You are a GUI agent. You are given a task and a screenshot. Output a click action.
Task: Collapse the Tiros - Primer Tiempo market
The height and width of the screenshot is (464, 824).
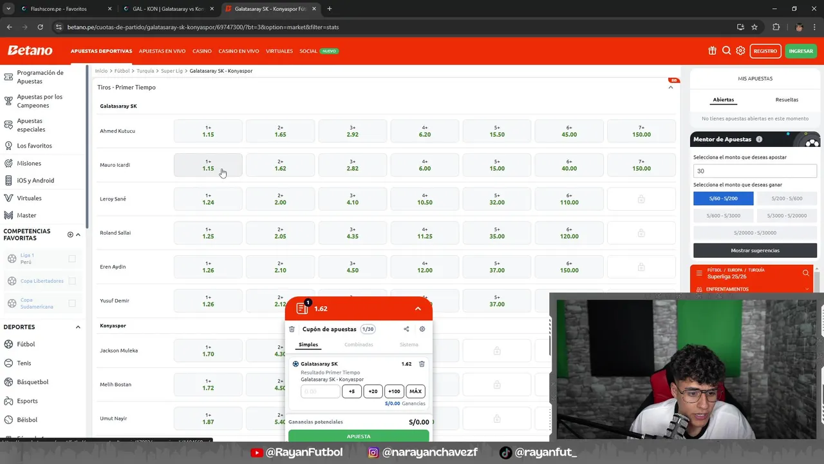point(670,87)
